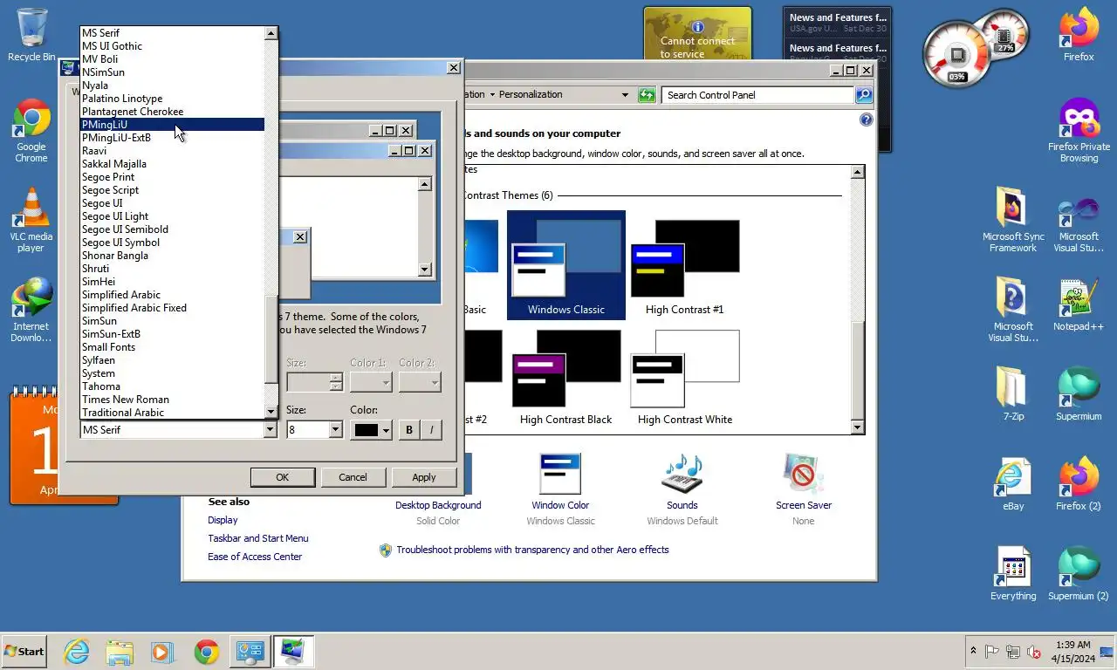This screenshot has height=670, width=1117.
Task: Open Internet Explorer from the taskbar
Action: coord(77,652)
